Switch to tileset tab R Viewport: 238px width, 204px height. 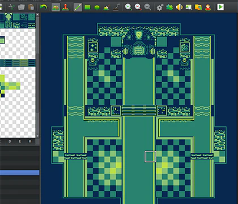[30, 141]
